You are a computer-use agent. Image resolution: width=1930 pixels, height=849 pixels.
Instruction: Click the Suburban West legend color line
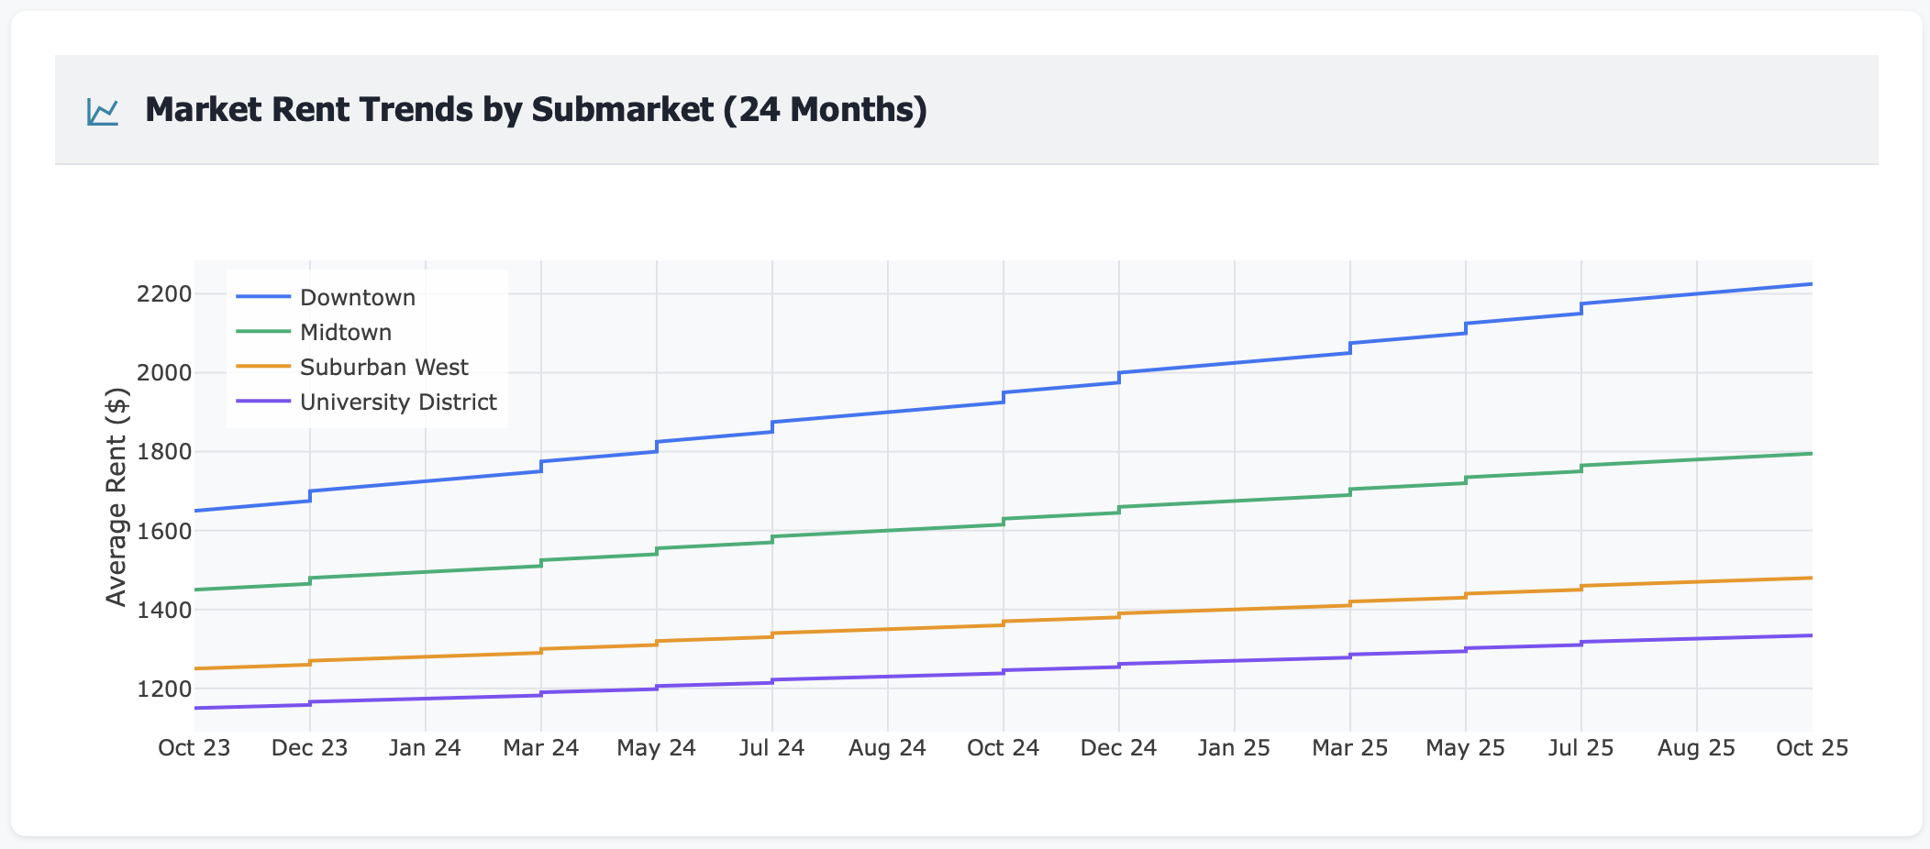tap(263, 366)
